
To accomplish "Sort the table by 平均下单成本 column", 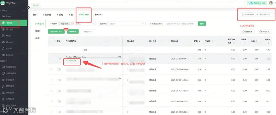I will (x=233, y=43).
